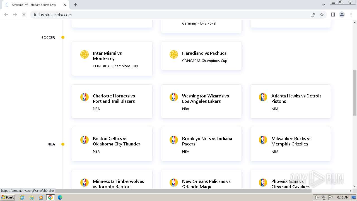
Task: Click NBA logo beside Milwaukee Bucks vs Grizzlies
Action: click(x=263, y=140)
